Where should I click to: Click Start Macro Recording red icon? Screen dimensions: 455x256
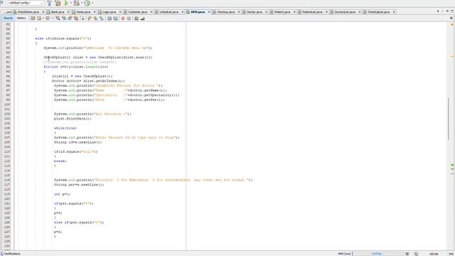[123, 18]
